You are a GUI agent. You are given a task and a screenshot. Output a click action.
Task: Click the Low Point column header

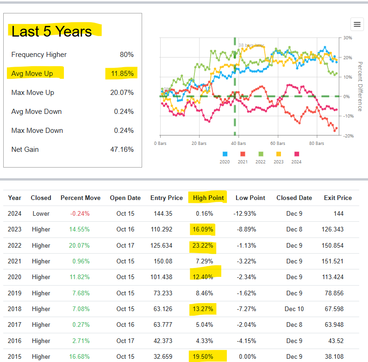coord(250,198)
